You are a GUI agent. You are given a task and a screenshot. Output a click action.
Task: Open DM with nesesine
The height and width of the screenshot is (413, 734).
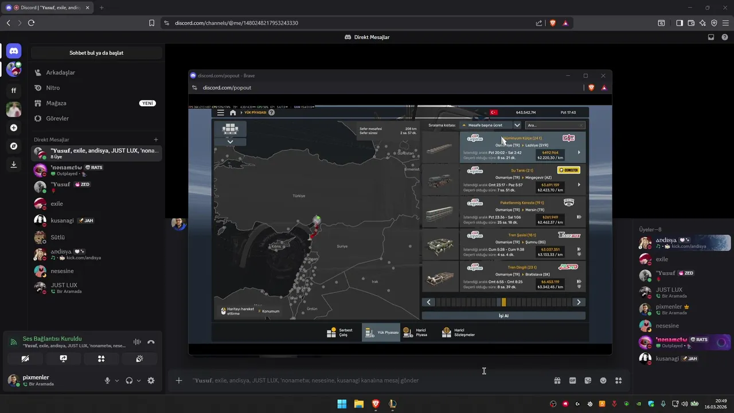[96, 271]
